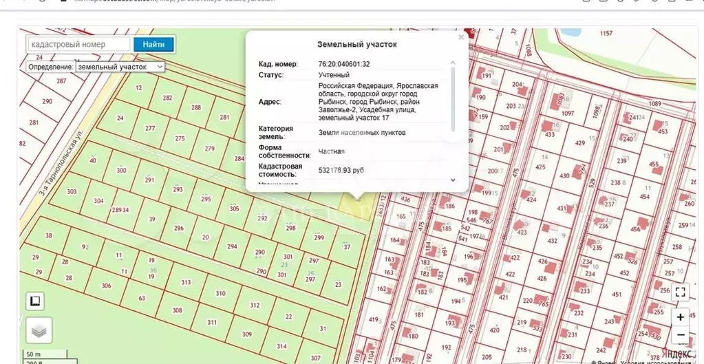The image size is (704, 364).
Task: Select parcel 299 on the map
Action: pyautogui.click(x=319, y=237)
